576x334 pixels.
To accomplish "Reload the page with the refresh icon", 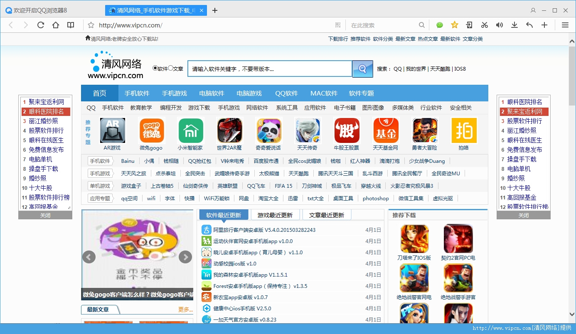I will pyautogui.click(x=41, y=25).
